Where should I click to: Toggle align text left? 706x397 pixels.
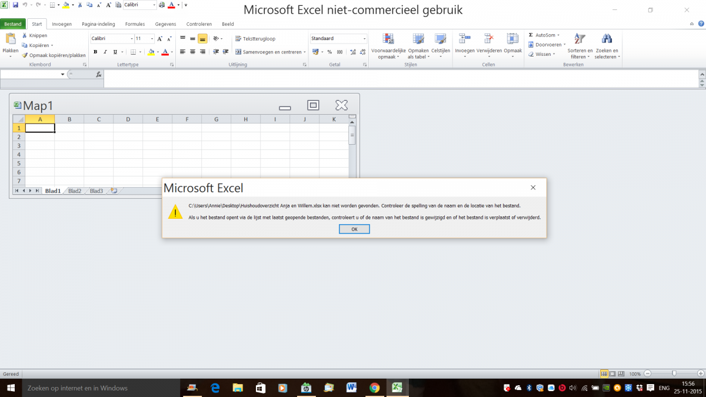coord(182,52)
